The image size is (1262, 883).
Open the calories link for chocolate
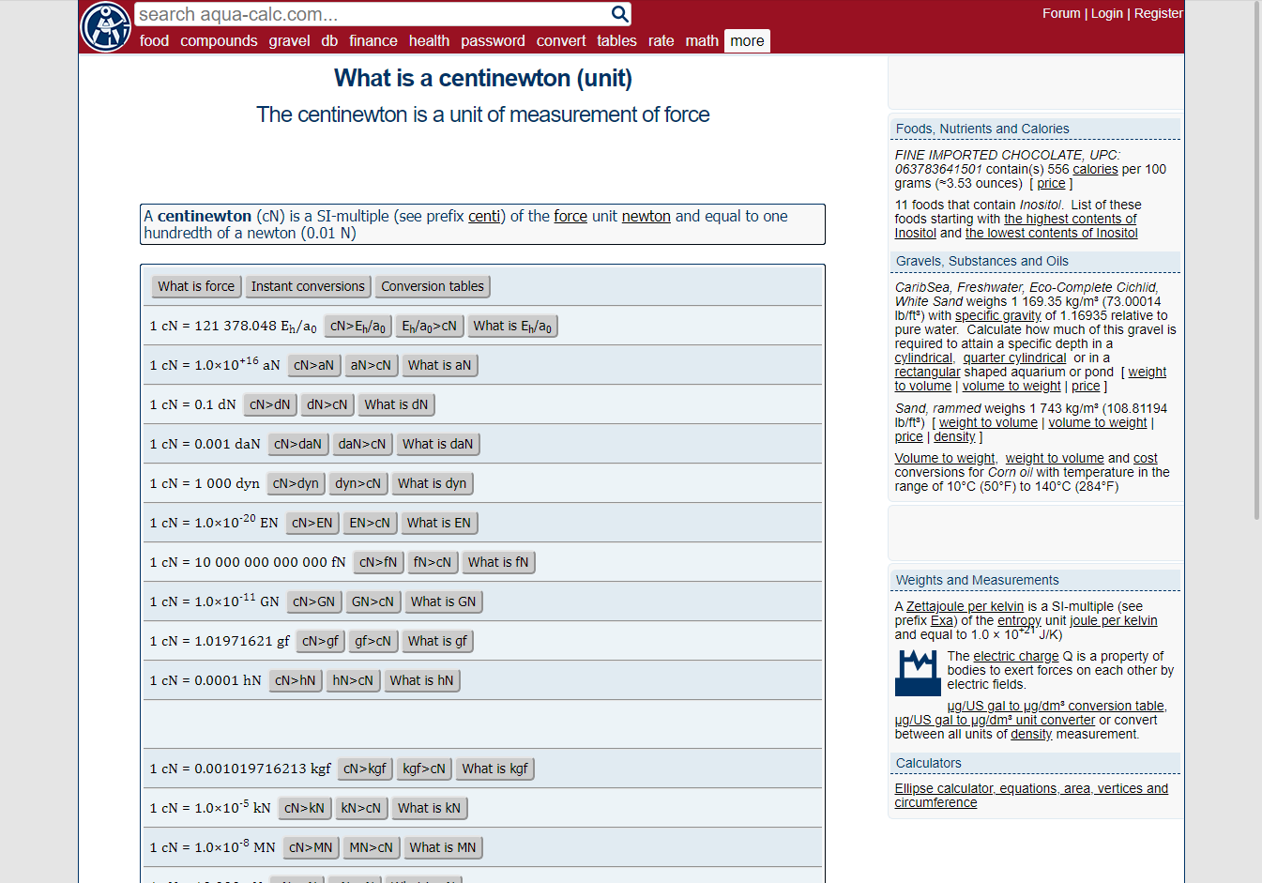(1095, 170)
